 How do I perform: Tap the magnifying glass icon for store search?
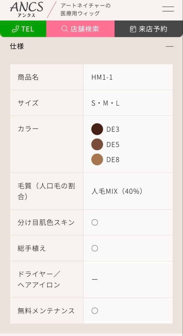click(64, 29)
